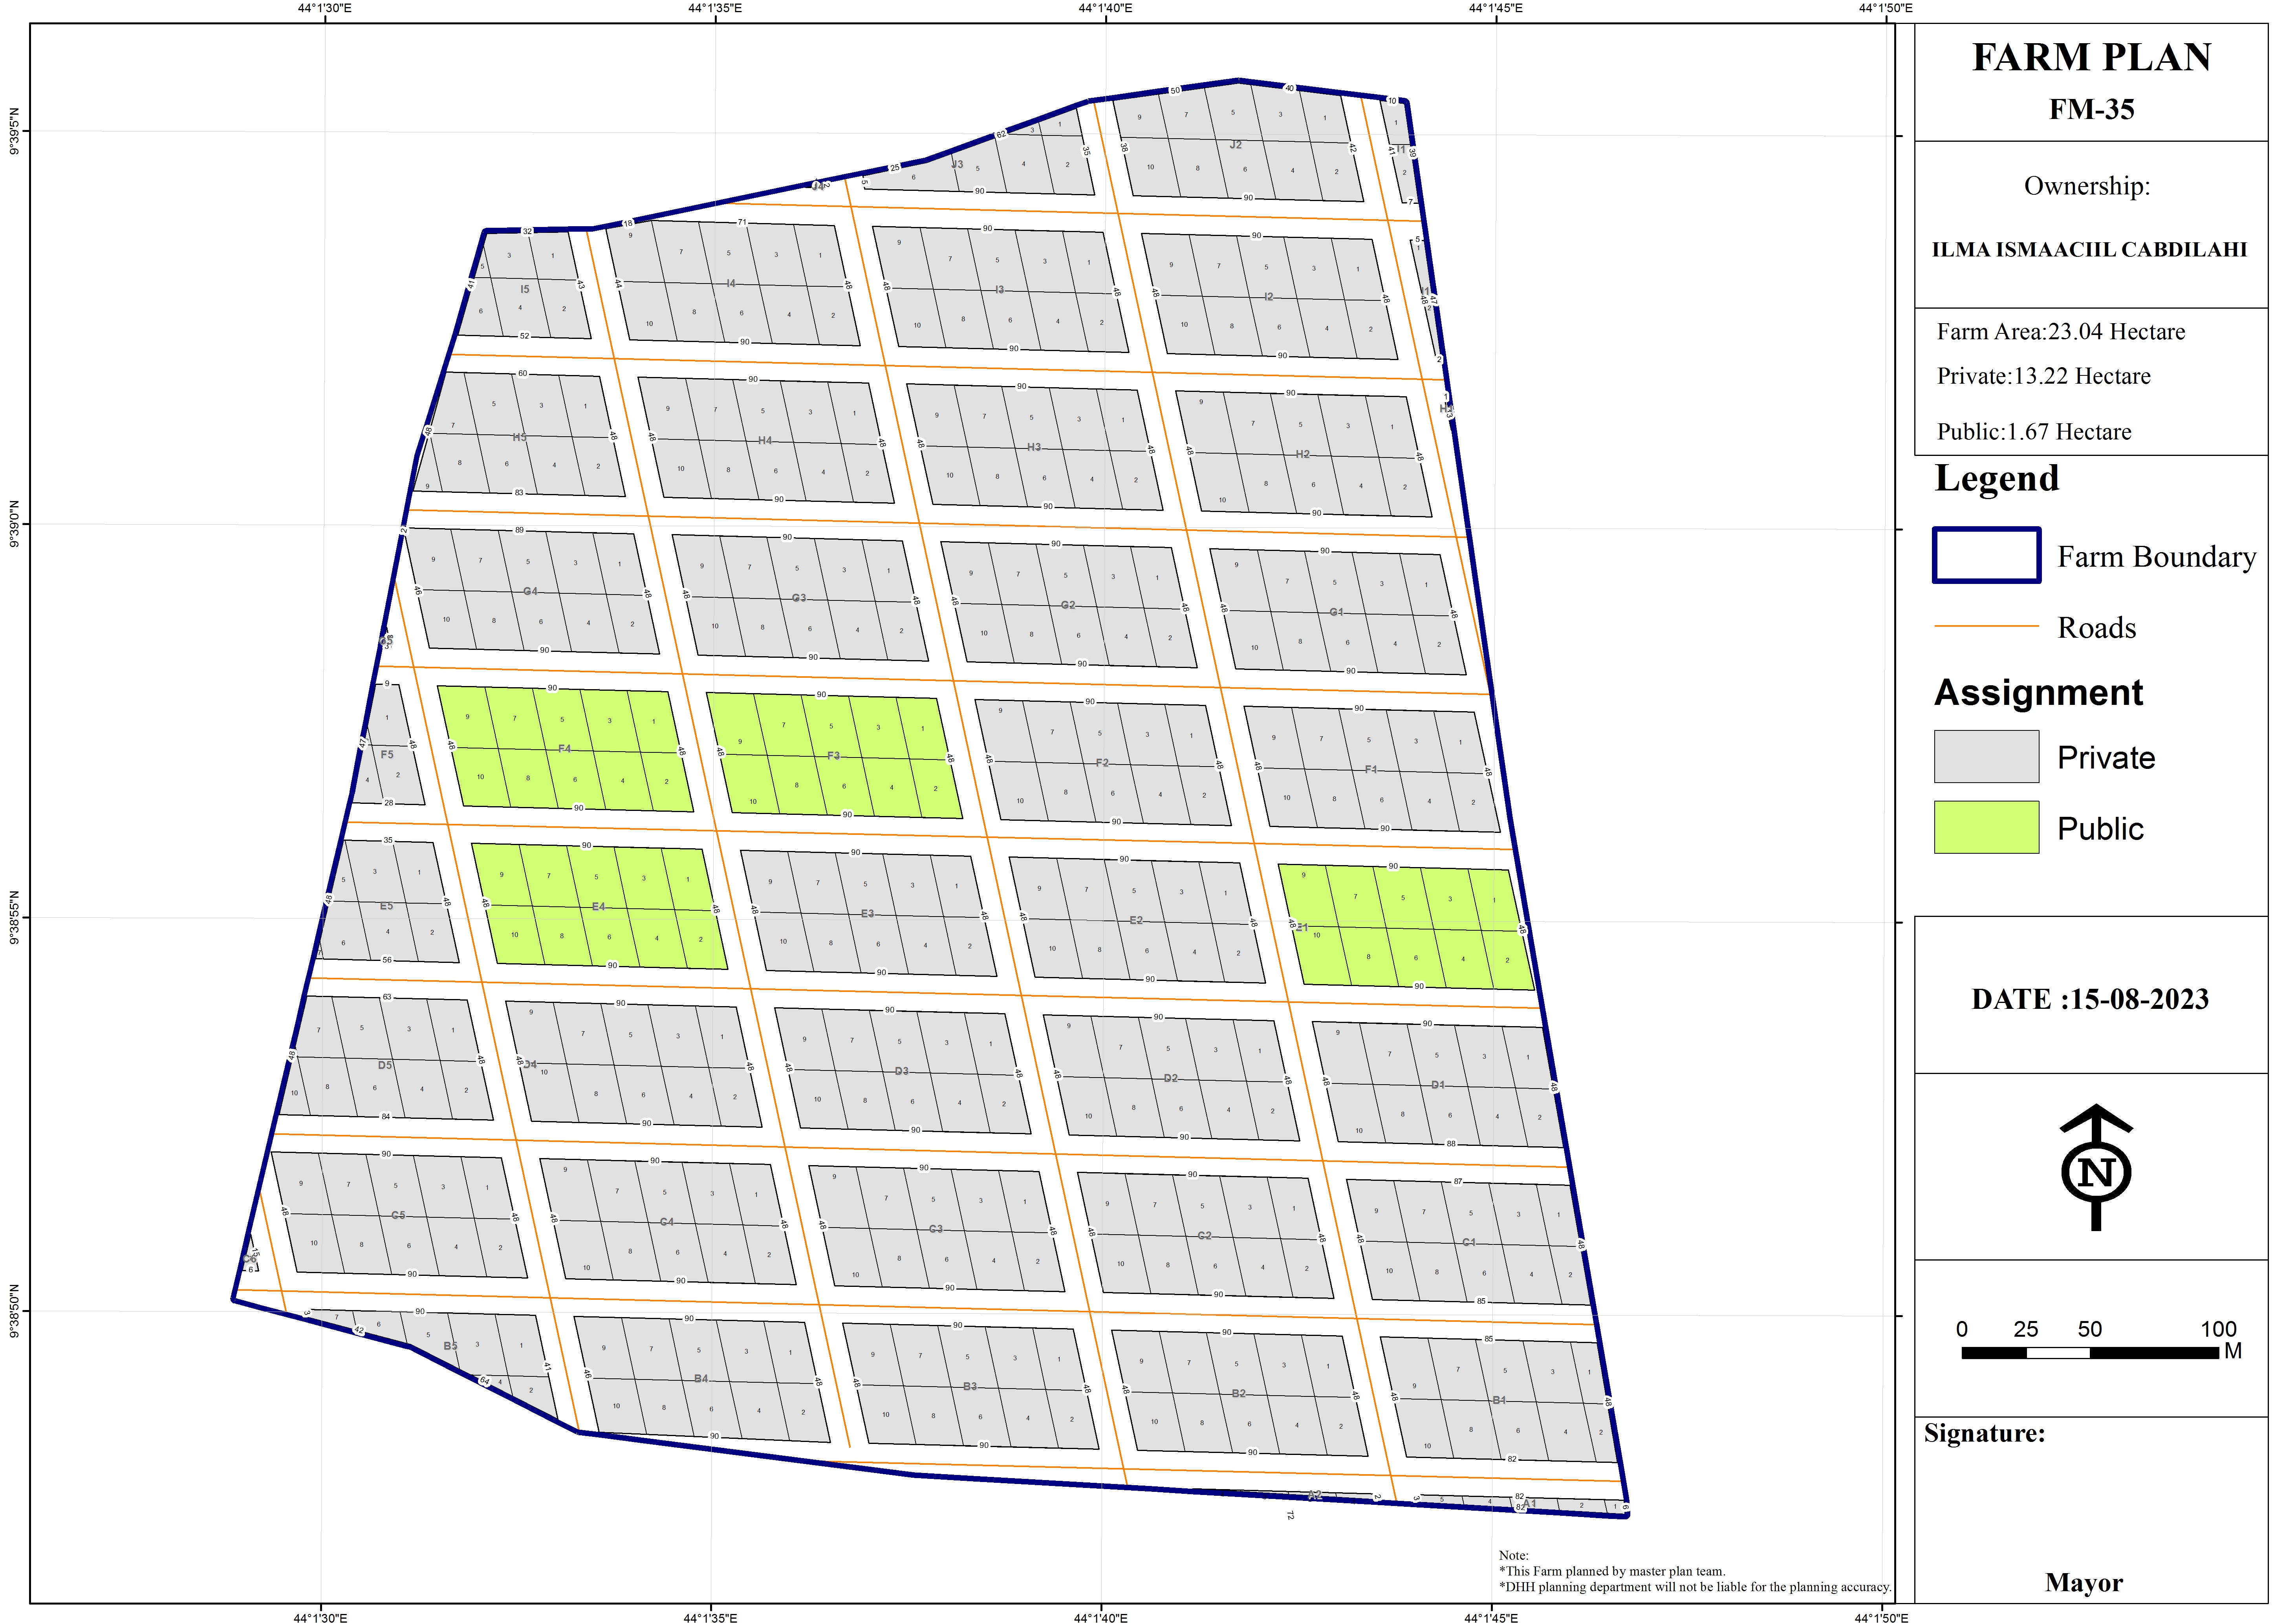
Task: Select 'This Farm planned by master plan team' note
Action: coord(1611,1571)
